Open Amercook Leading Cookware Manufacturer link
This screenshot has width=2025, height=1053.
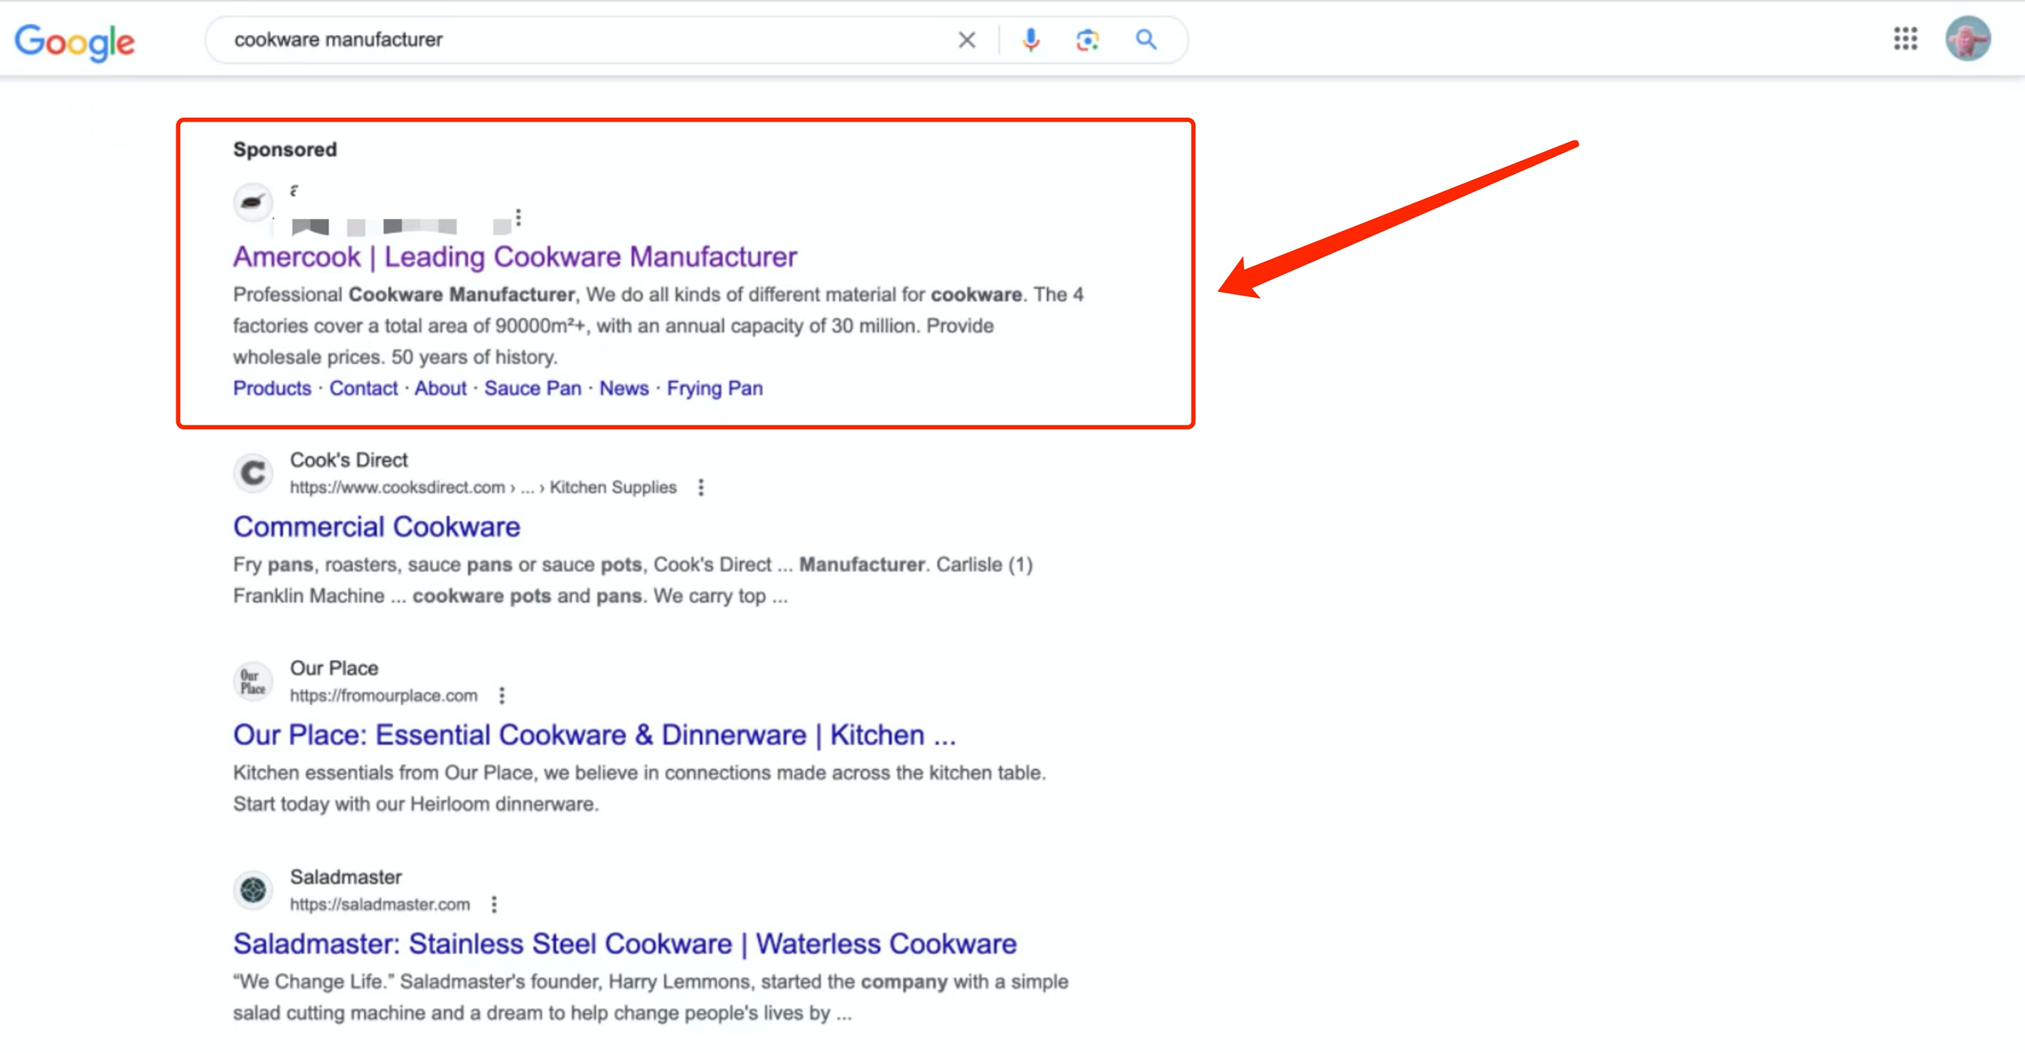tap(515, 257)
